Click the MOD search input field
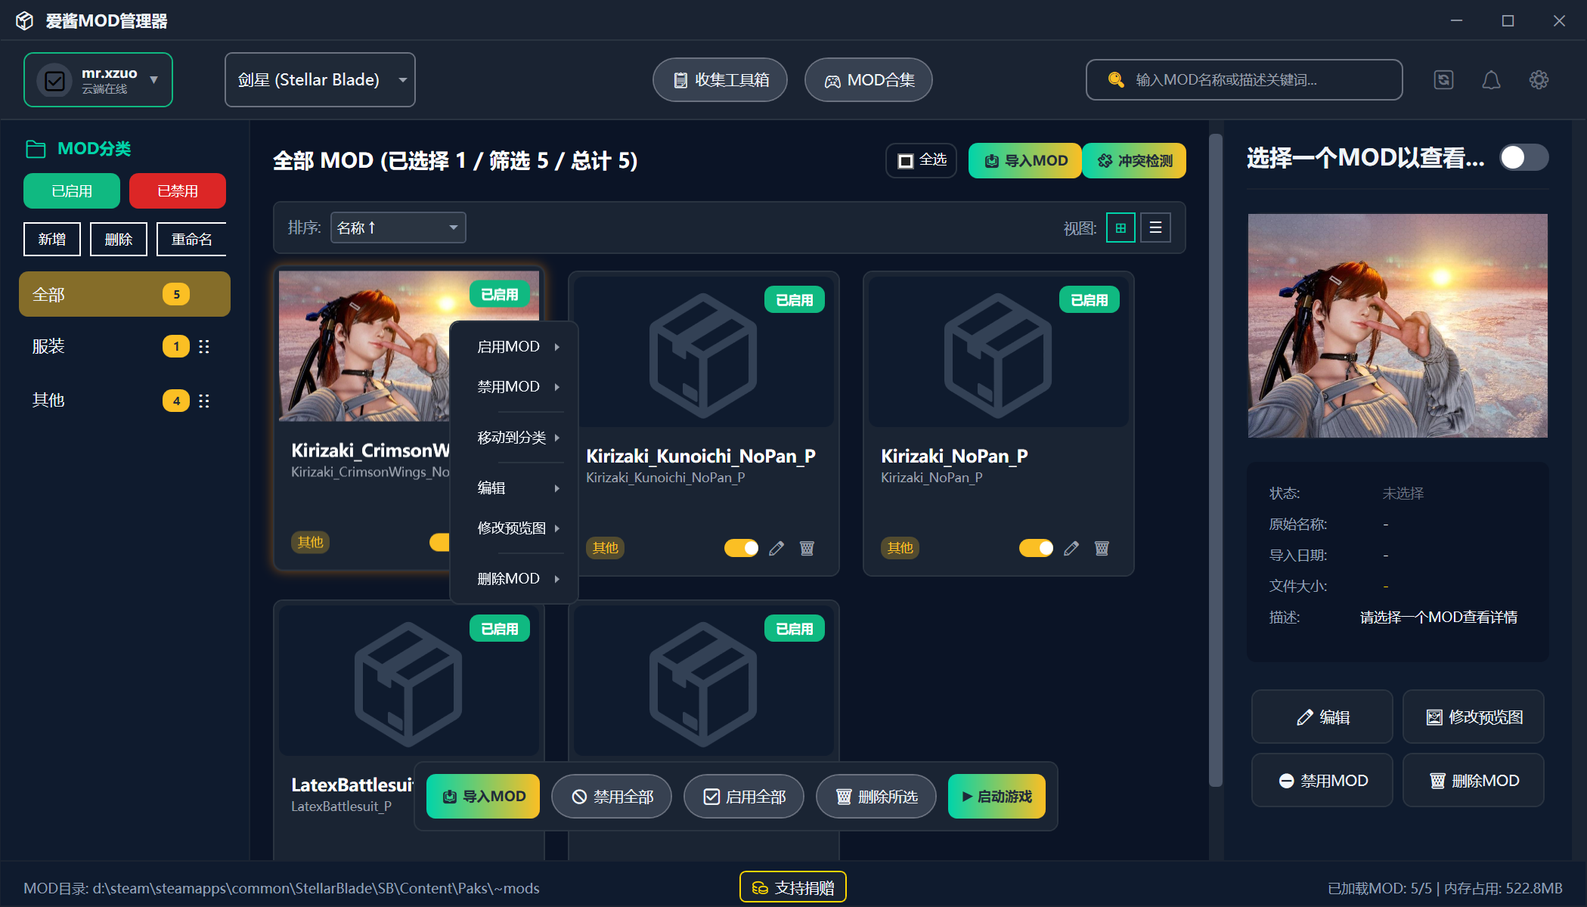Screen dimensions: 1587x907 point(1244,79)
